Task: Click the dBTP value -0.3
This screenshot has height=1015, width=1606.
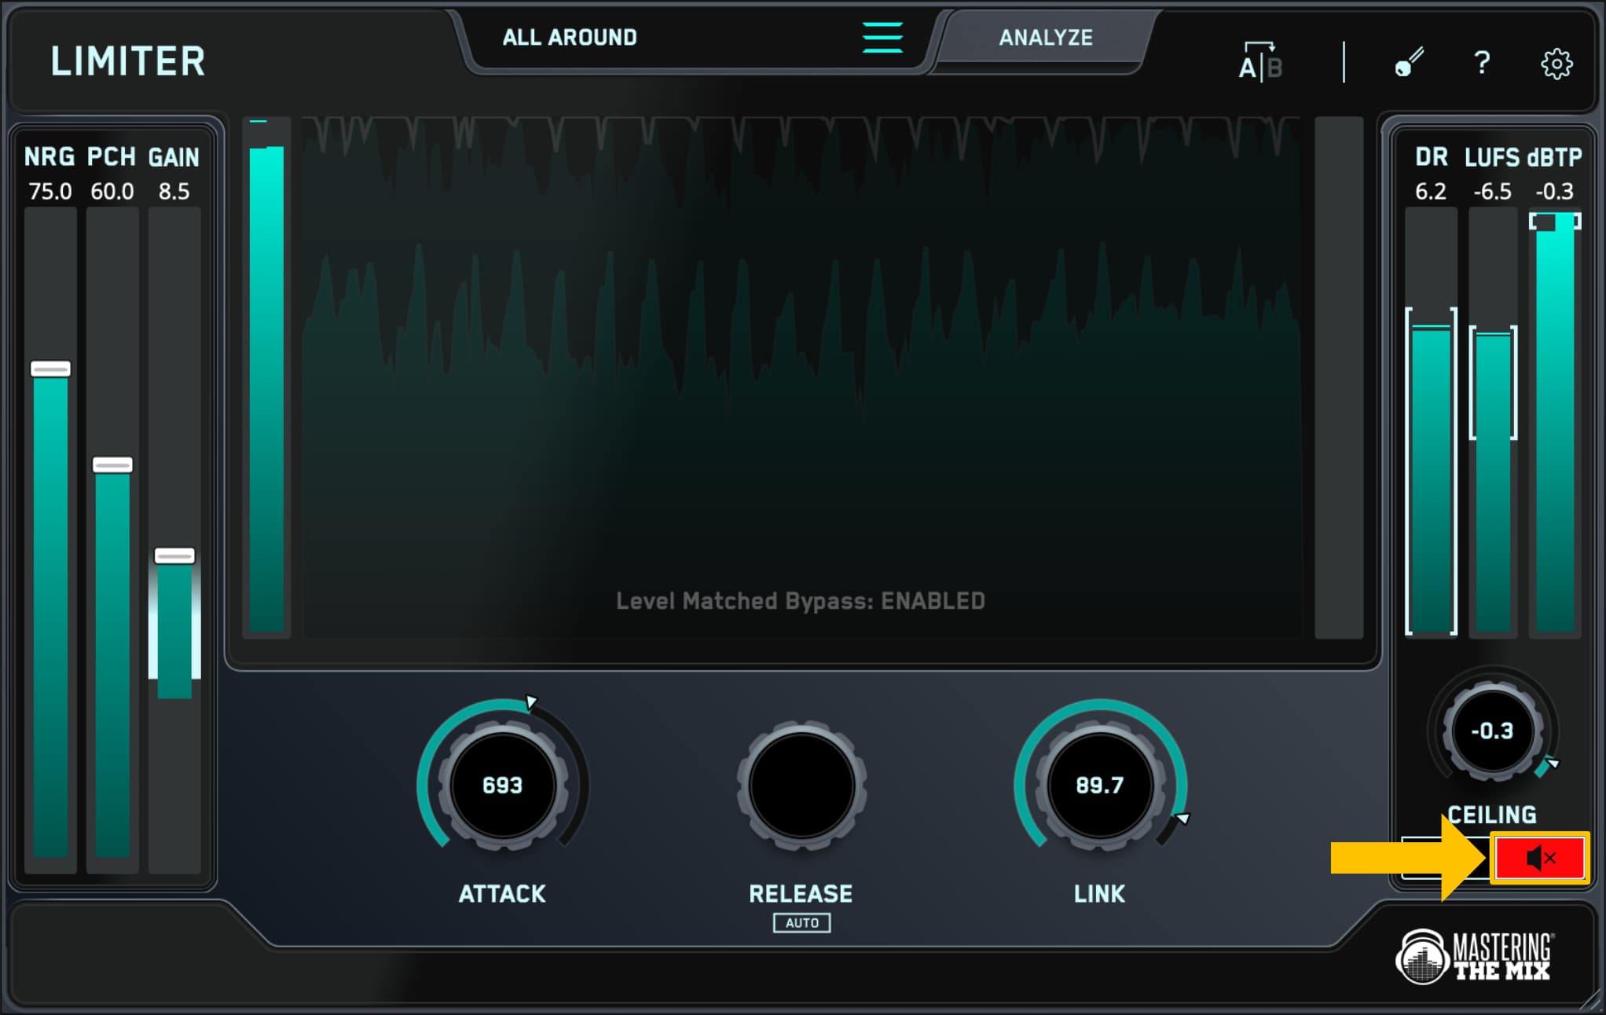Action: pyautogui.click(x=1555, y=192)
